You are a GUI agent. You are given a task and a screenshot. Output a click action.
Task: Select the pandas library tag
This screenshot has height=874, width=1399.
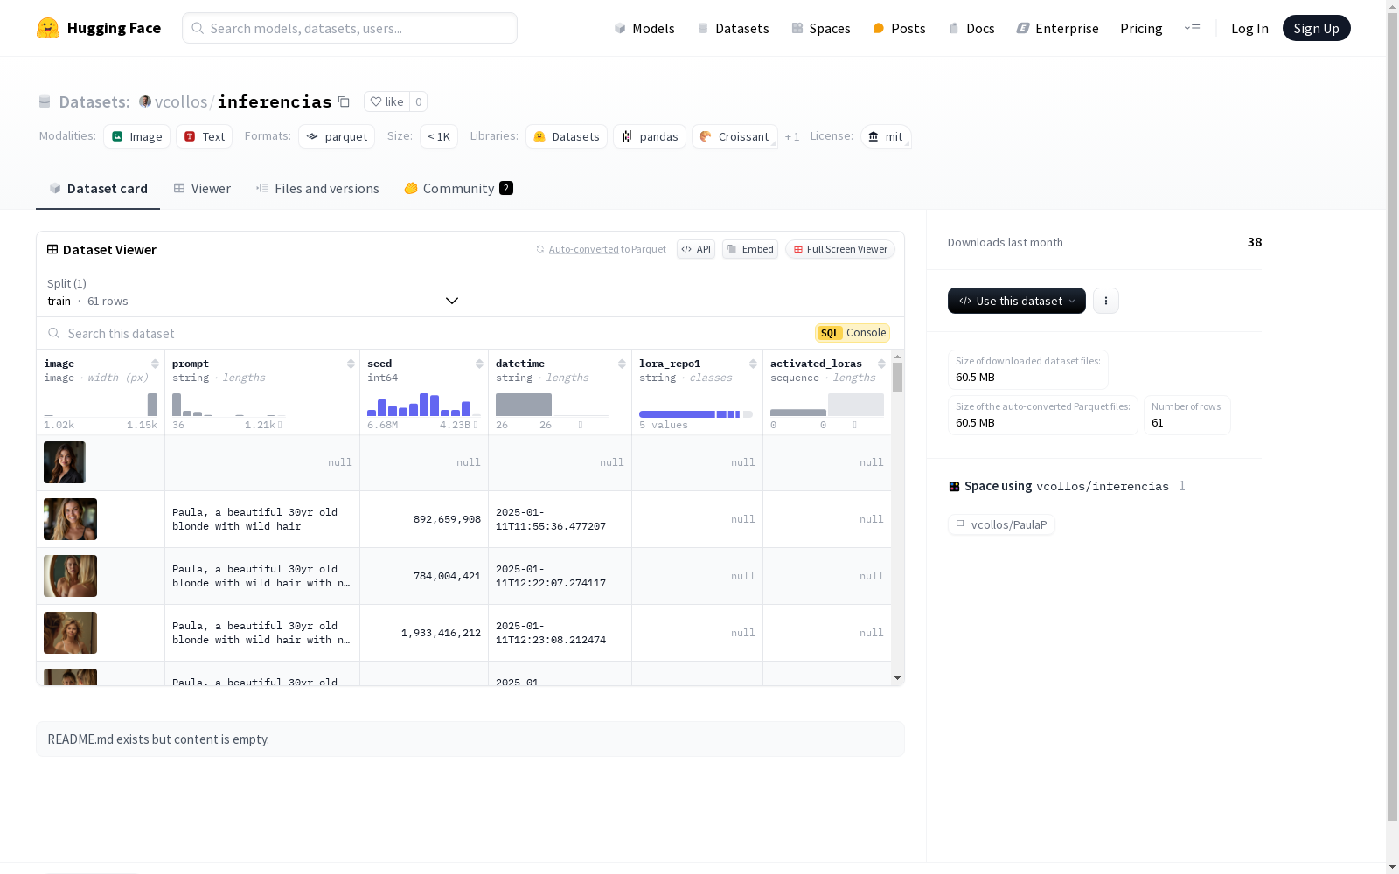[650, 136]
